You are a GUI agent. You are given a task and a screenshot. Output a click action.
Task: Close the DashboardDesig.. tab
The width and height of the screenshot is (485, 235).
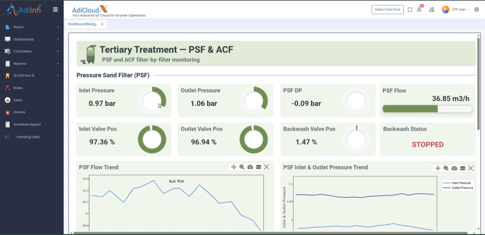tap(102, 24)
